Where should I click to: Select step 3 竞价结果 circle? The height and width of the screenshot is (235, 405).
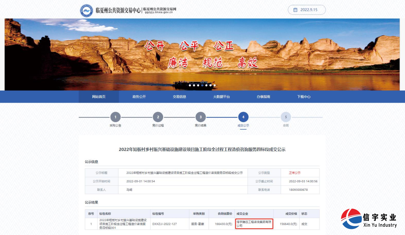pyautogui.click(x=200, y=117)
